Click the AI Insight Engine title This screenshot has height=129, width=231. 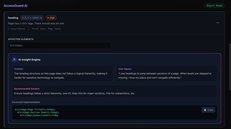(x=29, y=60)
